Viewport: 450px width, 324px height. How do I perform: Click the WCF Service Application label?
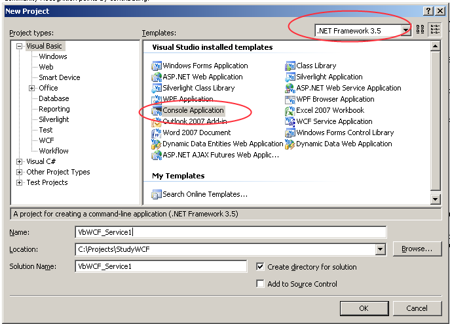[334, 121]
